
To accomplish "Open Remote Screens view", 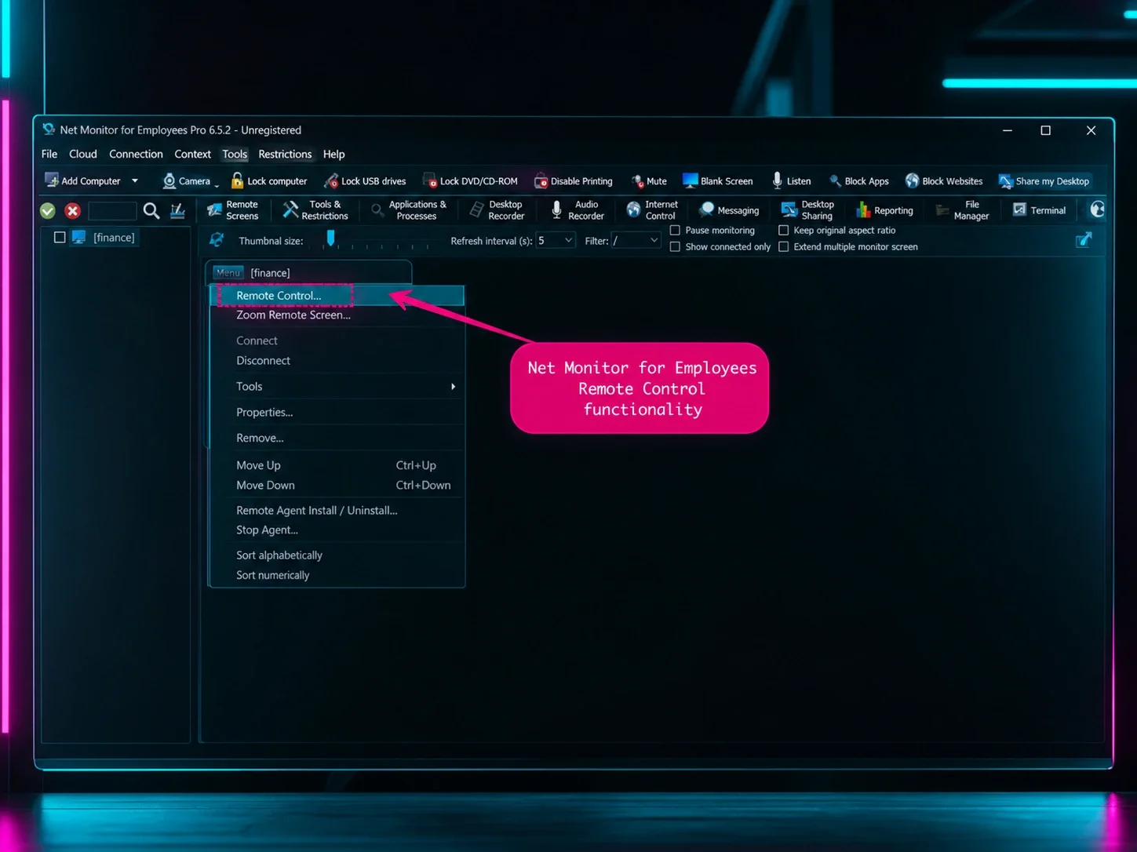I will click(x=233, y=210).
